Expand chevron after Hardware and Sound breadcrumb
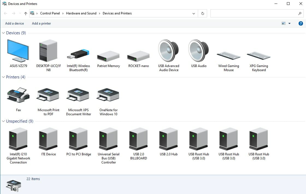306x194 pixels. 99,13
